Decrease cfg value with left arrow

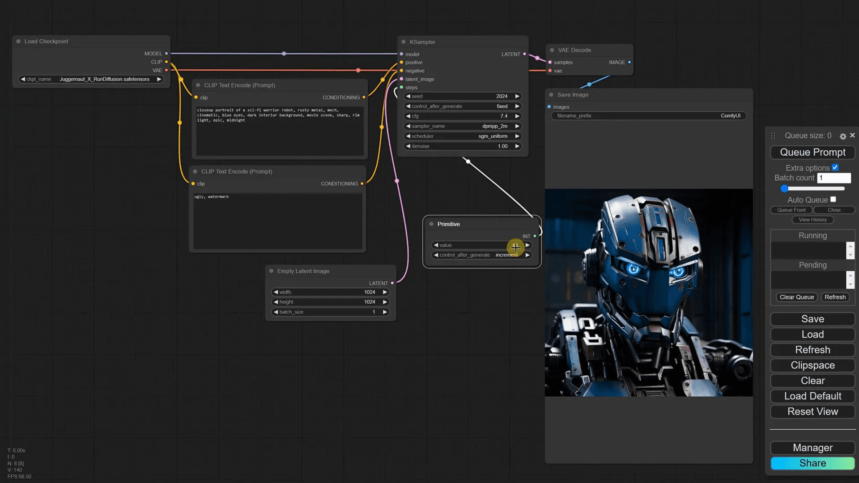click(408, 116)
